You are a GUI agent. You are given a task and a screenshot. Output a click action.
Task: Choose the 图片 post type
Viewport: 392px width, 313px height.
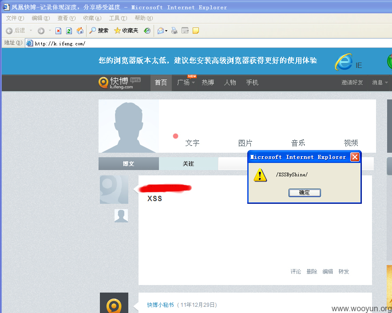tap(245, 143)
